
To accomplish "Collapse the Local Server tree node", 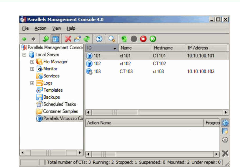I will [x=24, y=55].
